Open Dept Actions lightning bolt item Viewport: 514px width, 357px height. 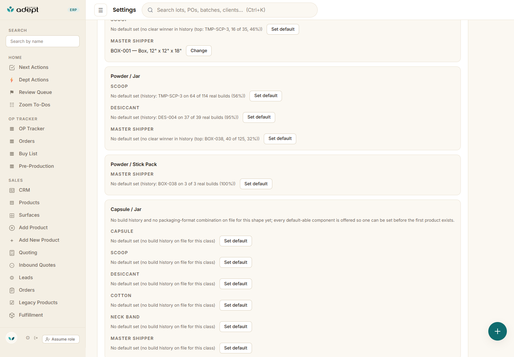[42, 80]
